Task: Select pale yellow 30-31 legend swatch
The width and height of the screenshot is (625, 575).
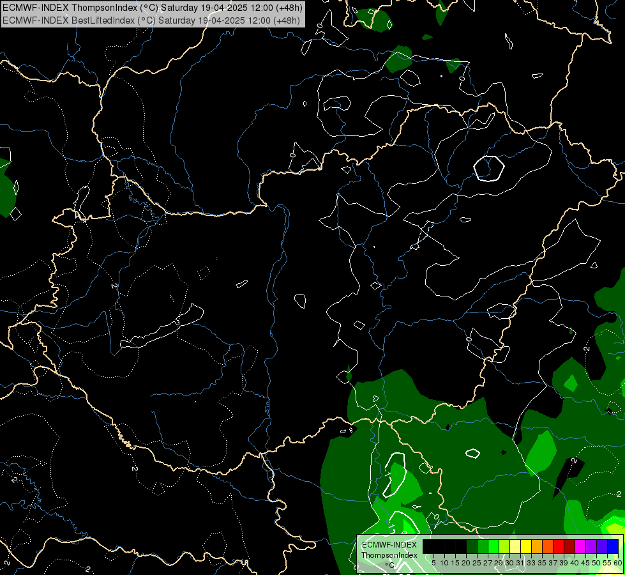Action: (x=515, y=546)
